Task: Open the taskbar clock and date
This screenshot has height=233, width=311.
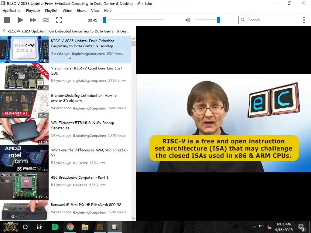Action: click(x=284, y=227)
